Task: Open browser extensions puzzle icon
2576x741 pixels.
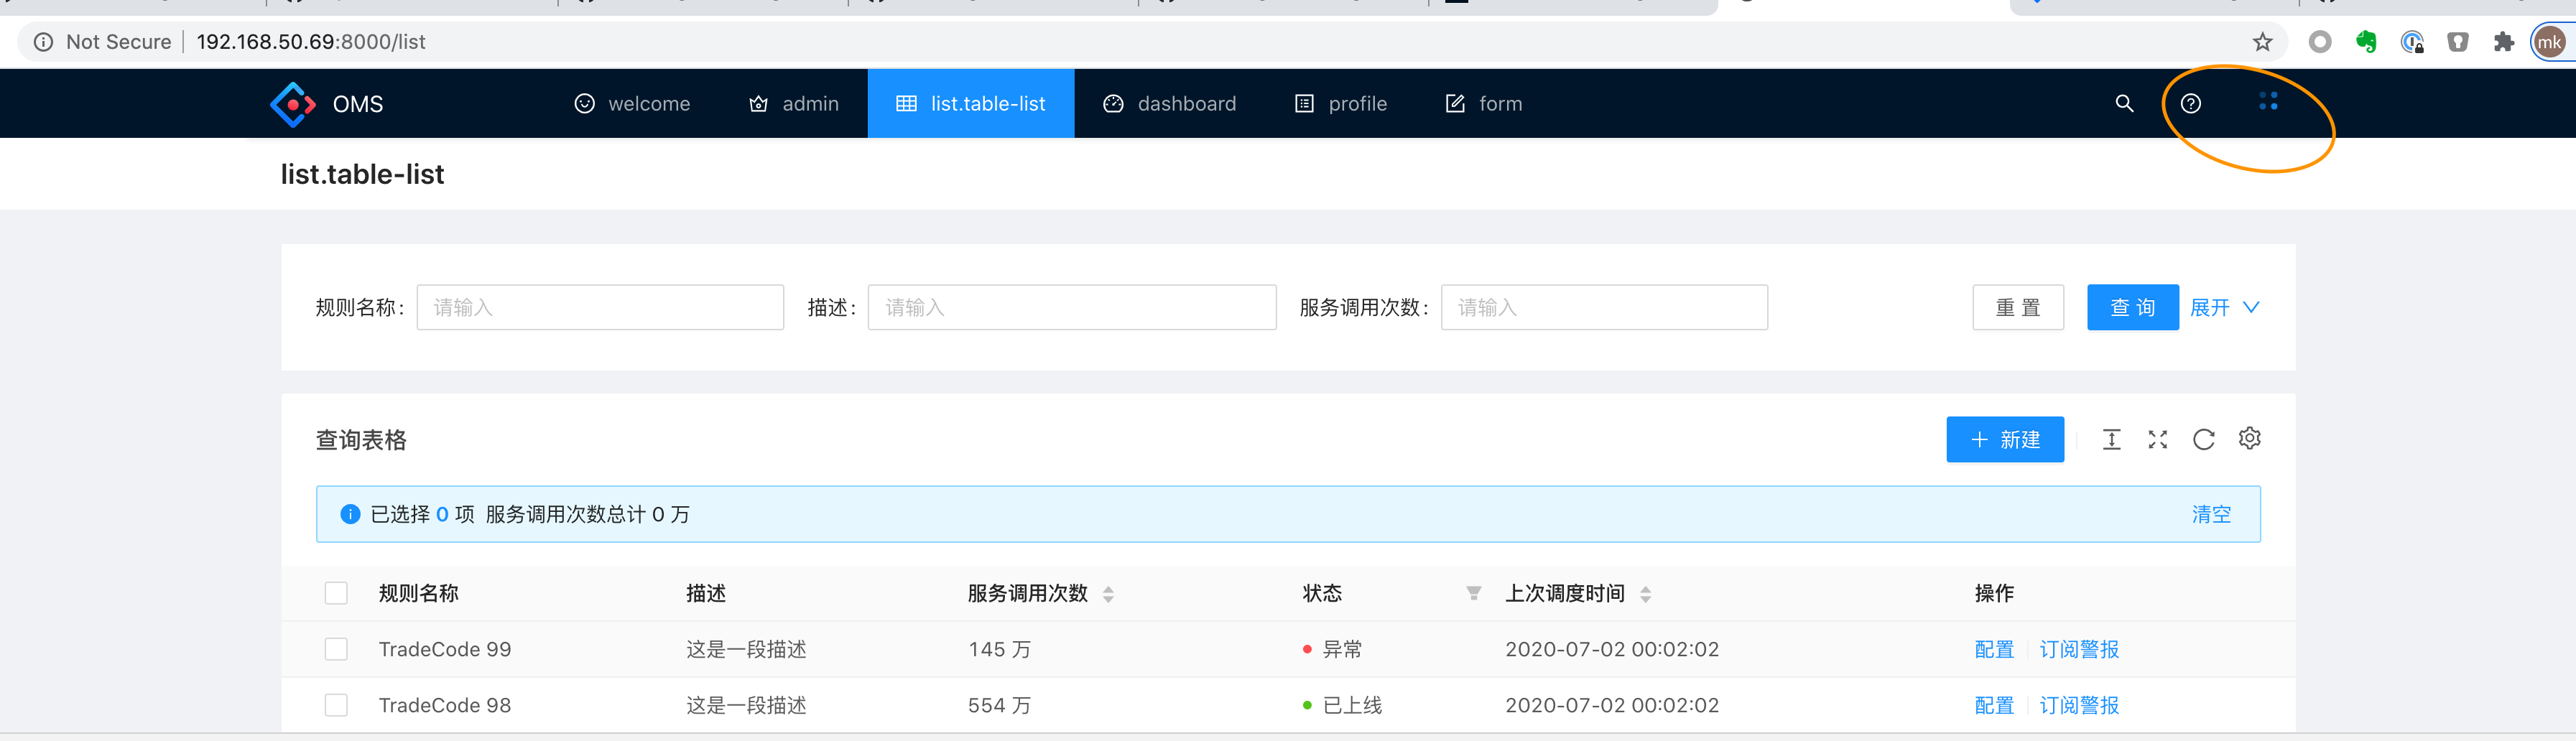Action: pos(2503,42)
